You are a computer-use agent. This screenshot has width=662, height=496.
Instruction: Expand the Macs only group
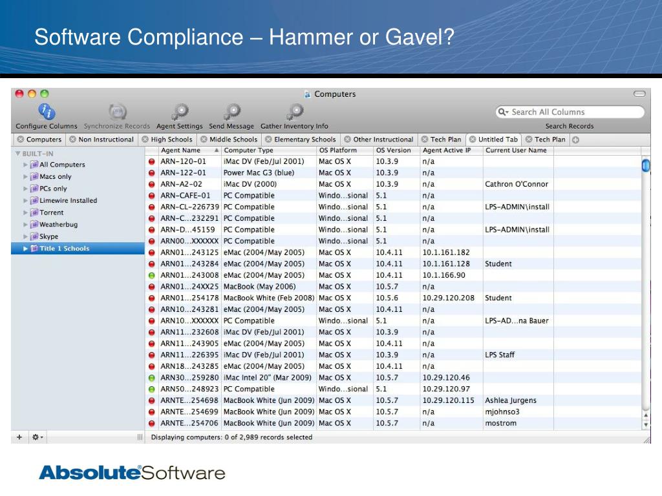25,176
